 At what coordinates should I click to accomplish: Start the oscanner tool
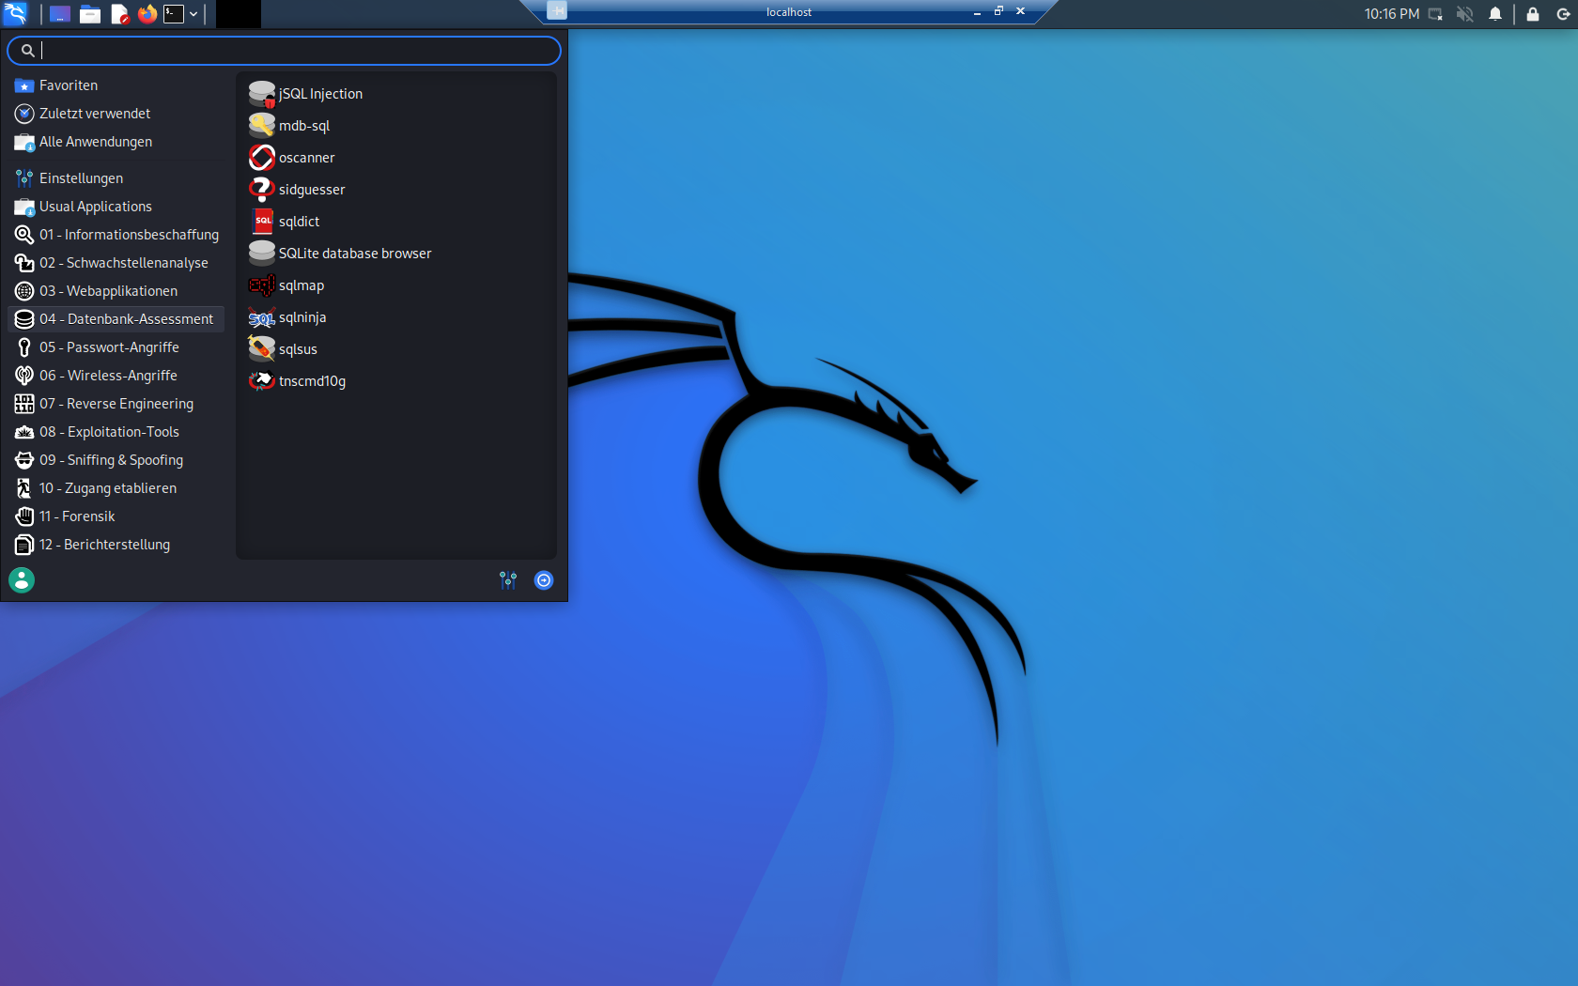[x=396, y=158]
